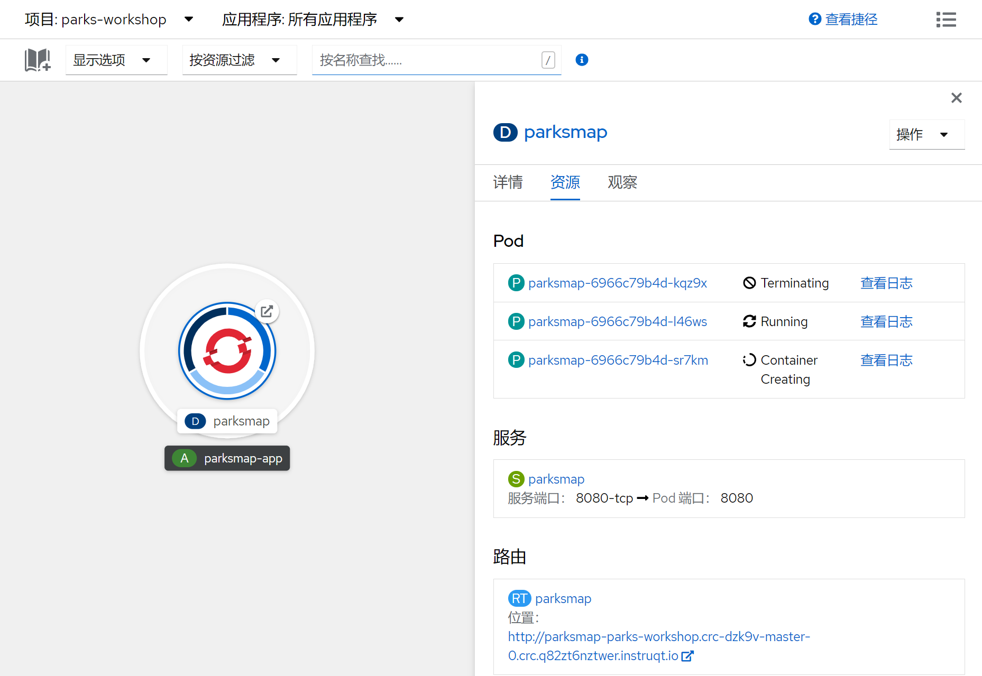The height and width of the screenshot is (676, 982).
Task: Open the 按资源过滤 filter dropdown
Action: pos(239,60)
